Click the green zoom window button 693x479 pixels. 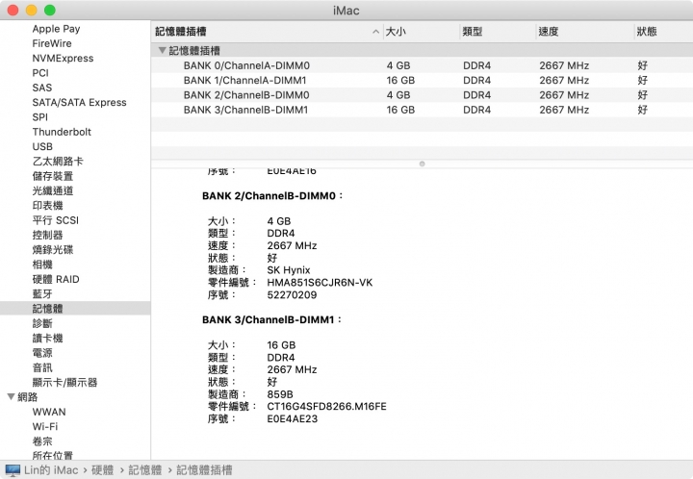(50, 11)
